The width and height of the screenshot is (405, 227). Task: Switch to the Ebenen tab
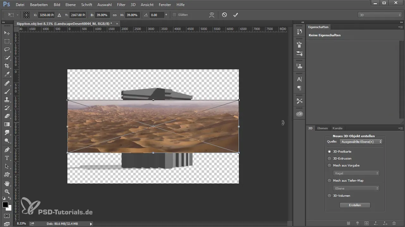322,128
